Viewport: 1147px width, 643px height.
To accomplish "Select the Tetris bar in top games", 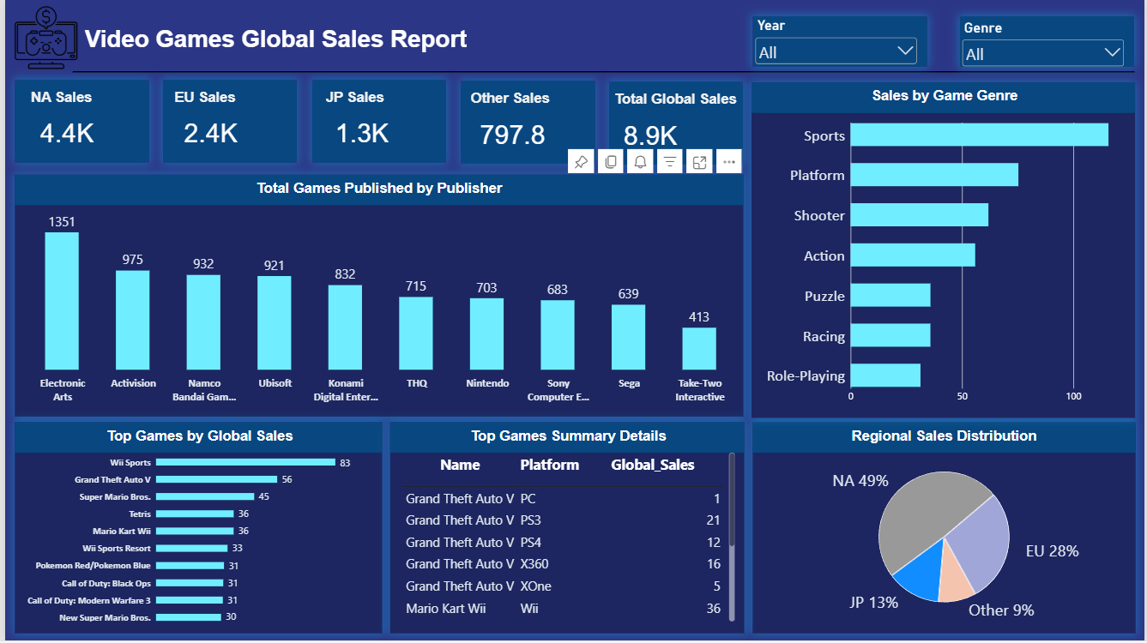I will (195, 514).
